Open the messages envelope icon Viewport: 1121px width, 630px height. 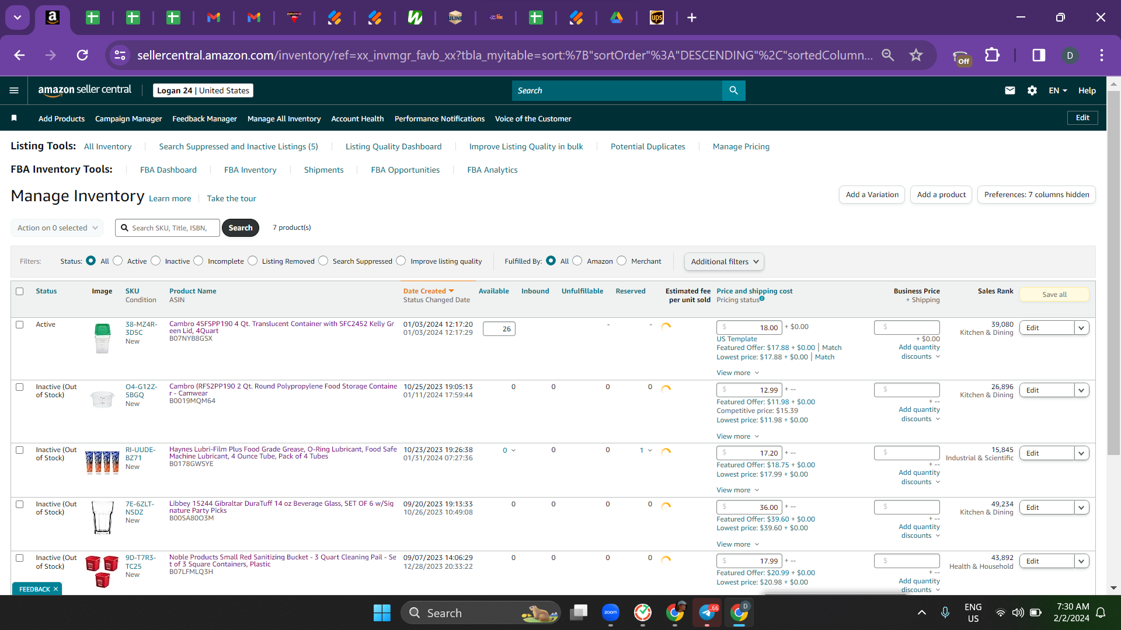[1010, 90]
